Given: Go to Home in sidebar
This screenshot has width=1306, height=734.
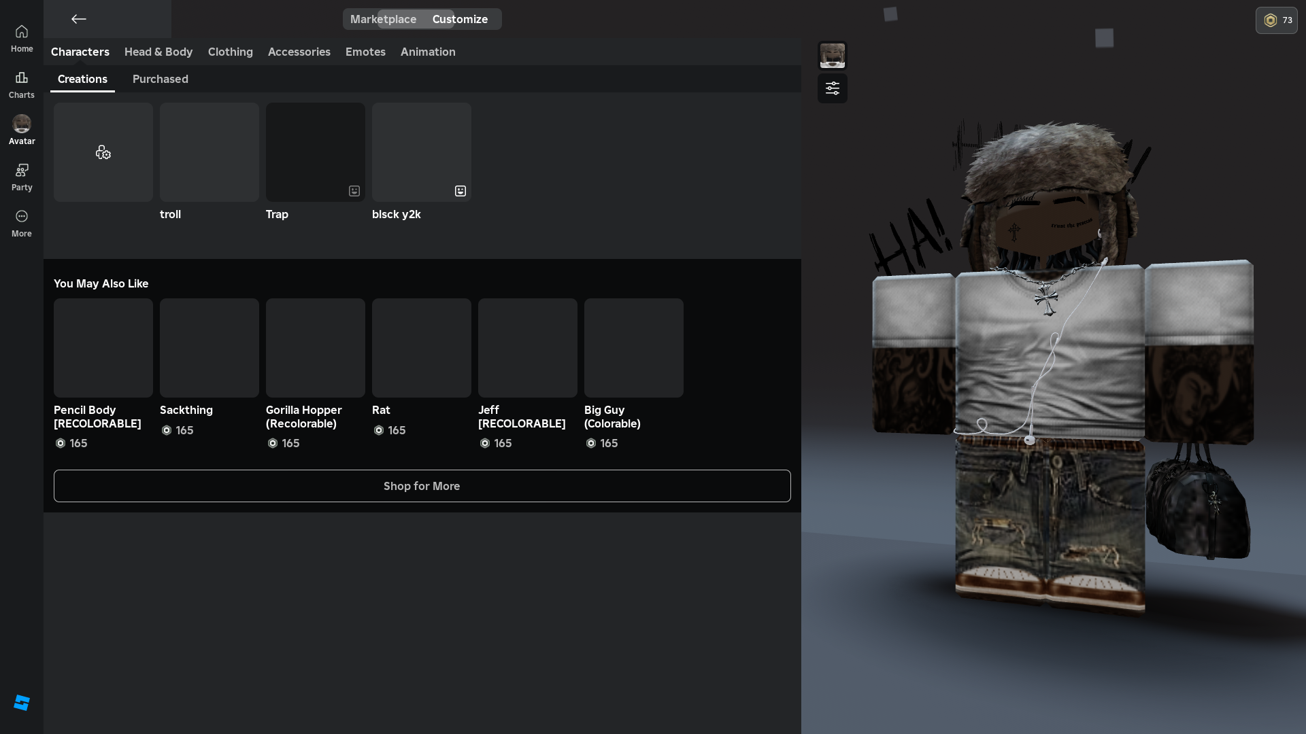Looking at the screenshot, I should (x=22, y=39).
